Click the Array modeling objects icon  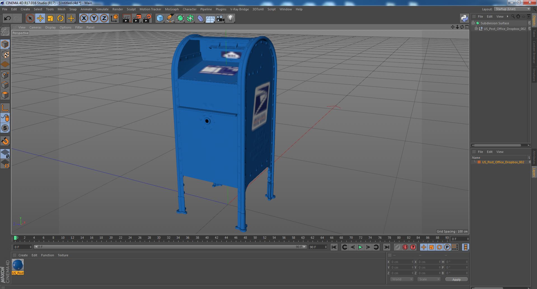click(190, 18)
